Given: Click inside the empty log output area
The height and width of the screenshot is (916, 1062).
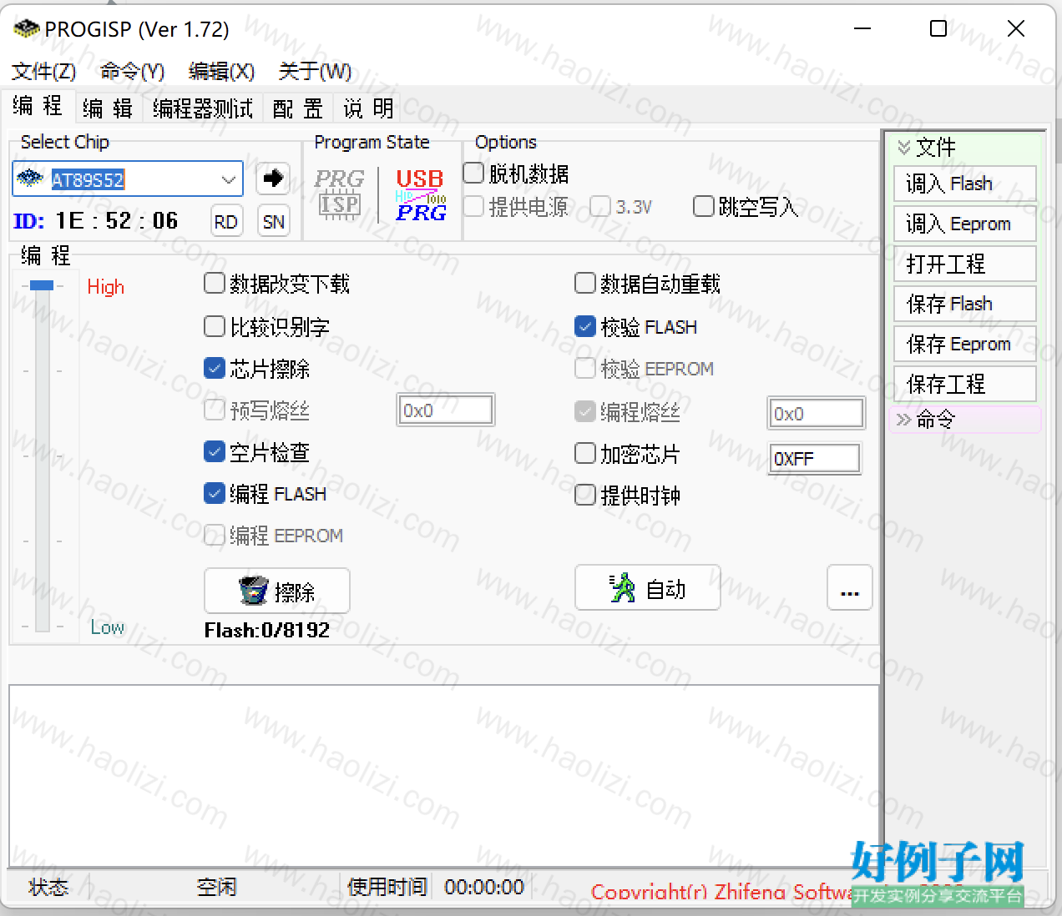Looking at the screenshot, I should pyautogui.click(x=444, y=776).
